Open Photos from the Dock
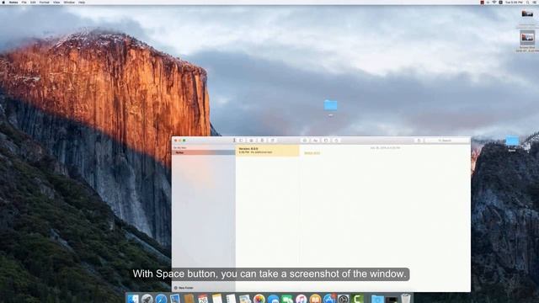This screenshot has height=303, width=539. (259, 299)
